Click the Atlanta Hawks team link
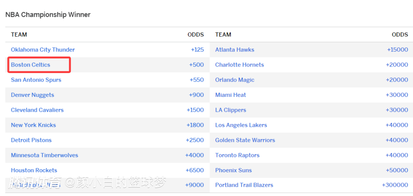Viewport: 413px width, 196px height. 234,50
